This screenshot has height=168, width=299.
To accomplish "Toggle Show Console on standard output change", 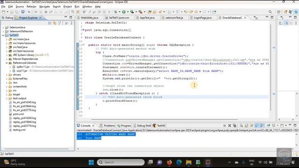I will point(256,126).
